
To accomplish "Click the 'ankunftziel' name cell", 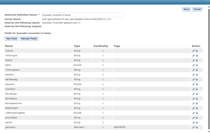I will 39,118.
